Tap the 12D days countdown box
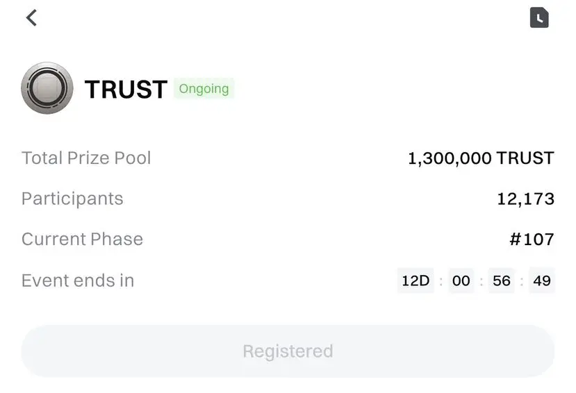 click(x=415, y=281)
